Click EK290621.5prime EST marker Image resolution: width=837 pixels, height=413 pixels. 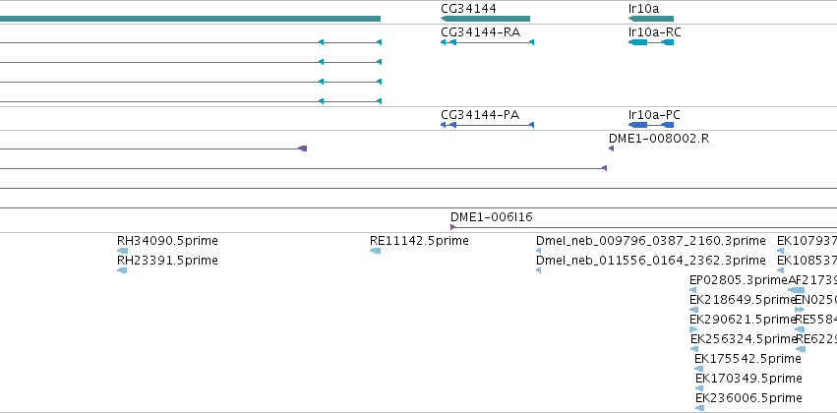coord(693,329)
